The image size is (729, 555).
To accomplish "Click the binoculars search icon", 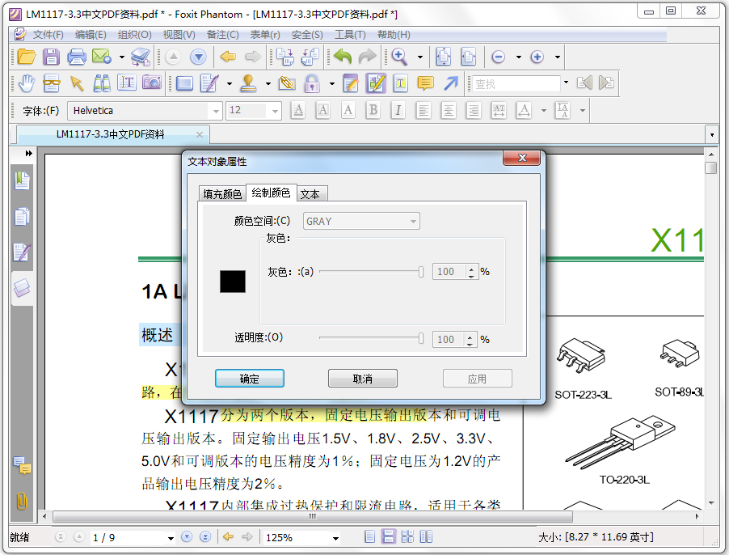I will tap(102, 83).
